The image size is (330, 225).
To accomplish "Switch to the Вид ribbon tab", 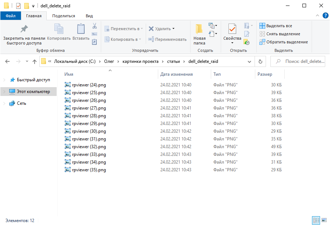I will (89, 16).
